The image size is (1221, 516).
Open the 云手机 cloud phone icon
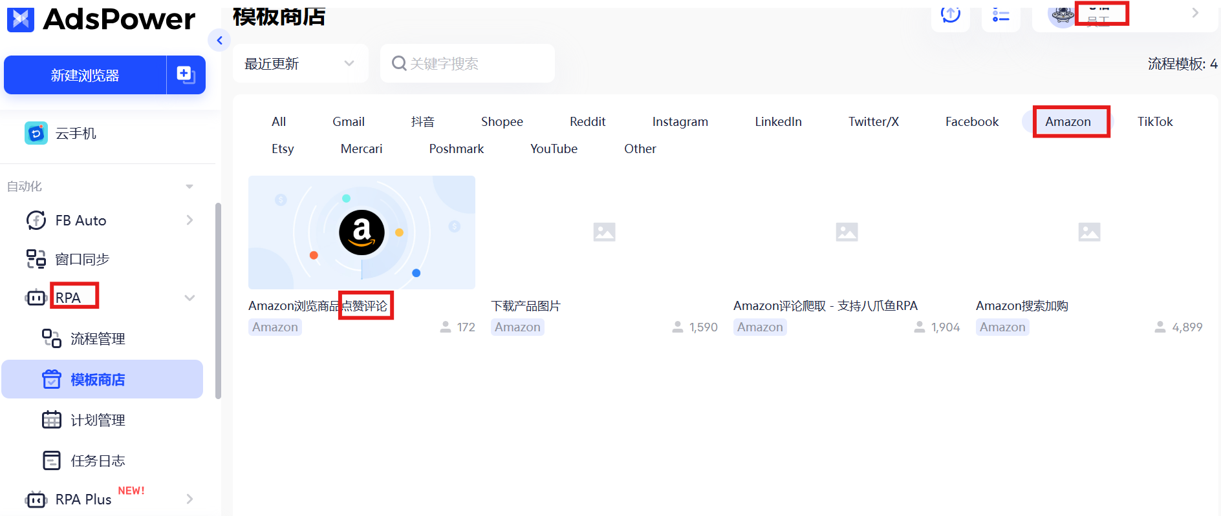click(x=36, y=133)
